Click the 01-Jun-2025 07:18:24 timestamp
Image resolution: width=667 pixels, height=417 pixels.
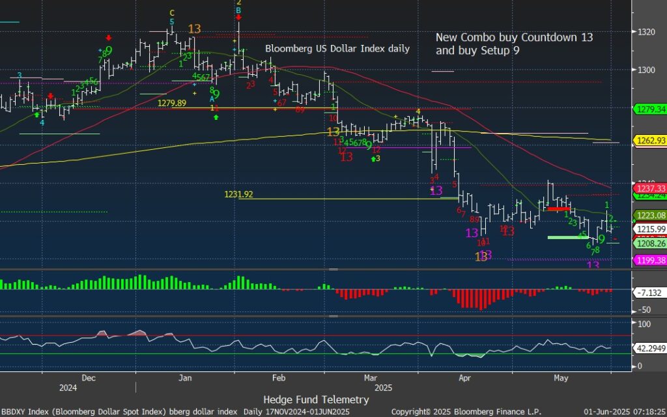coord(625,412)
